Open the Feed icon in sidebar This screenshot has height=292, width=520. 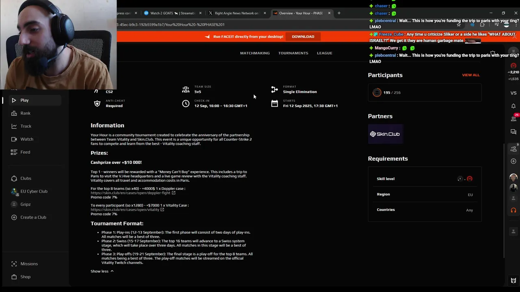pyautogui.click(x=14, y=152)
